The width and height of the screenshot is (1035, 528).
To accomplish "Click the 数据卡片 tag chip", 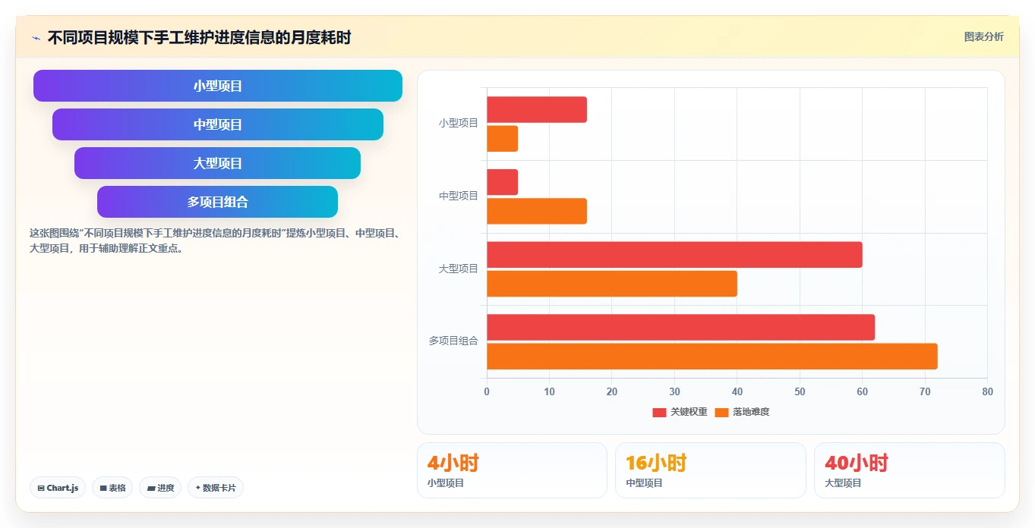I will coord(216,488).
